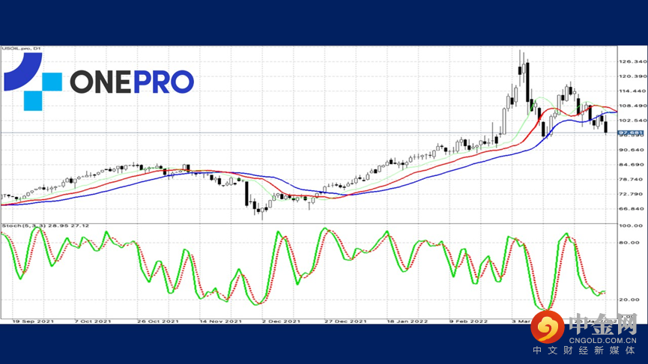Screen dimensions: 648x364
Task: Click the 126.340 price axis value
Action: pyautogui.click(x=632, y=61)
